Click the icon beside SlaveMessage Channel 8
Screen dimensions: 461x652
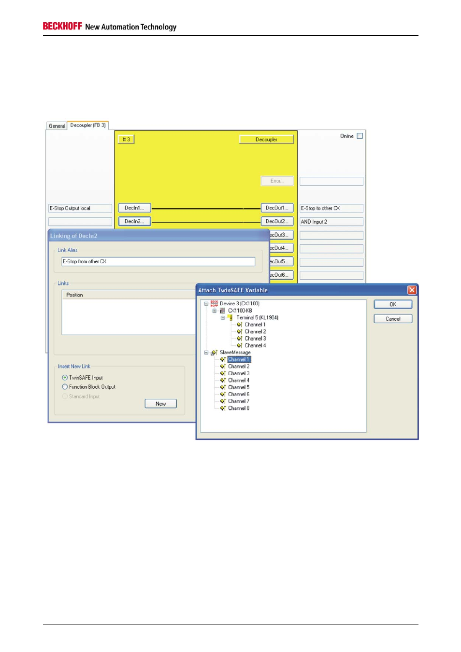click(x=223, y=408)
